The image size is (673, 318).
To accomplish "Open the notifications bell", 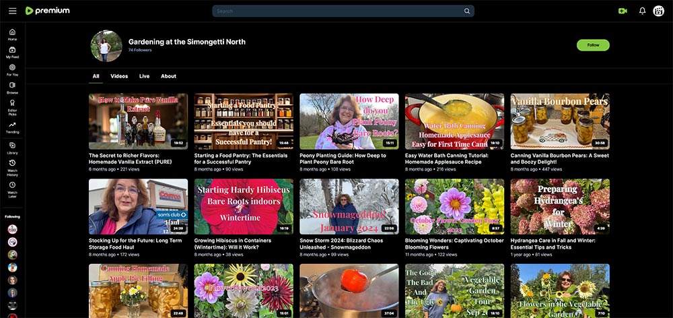I will [642, 11].
